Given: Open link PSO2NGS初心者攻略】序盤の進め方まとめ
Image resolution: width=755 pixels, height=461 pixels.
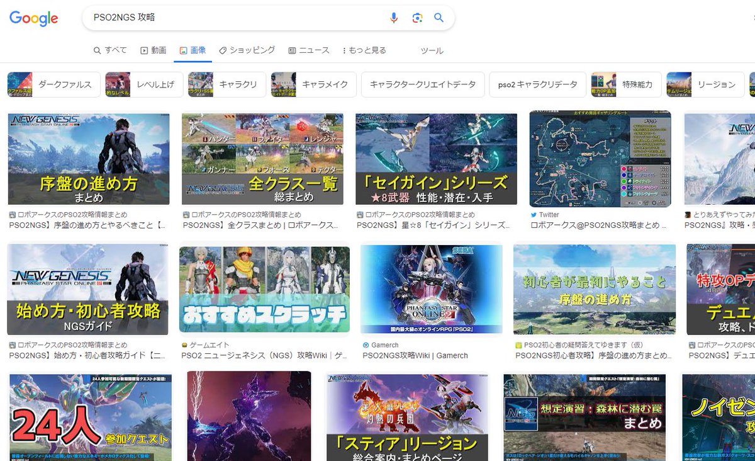Looking at the screenshot, I should pos(595,355).
